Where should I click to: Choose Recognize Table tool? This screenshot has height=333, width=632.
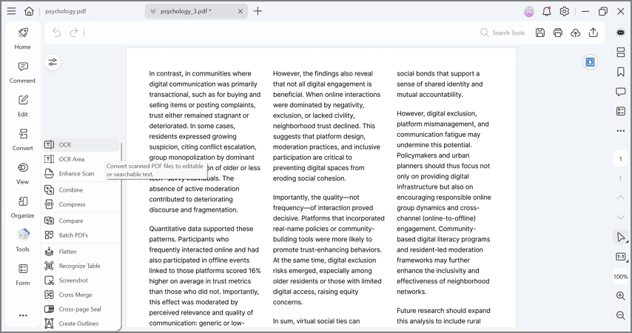(x=81, y=266)
